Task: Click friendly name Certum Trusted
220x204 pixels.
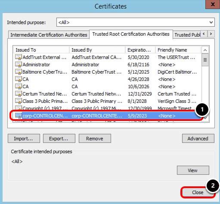Action: click(x=177, y=94)
